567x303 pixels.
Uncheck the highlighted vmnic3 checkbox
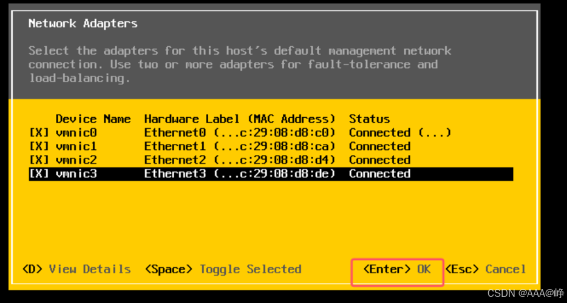pyautogui.click(x=39, y=174)
